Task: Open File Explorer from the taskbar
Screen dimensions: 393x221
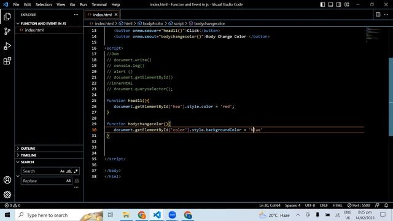Action: [126, 215]
